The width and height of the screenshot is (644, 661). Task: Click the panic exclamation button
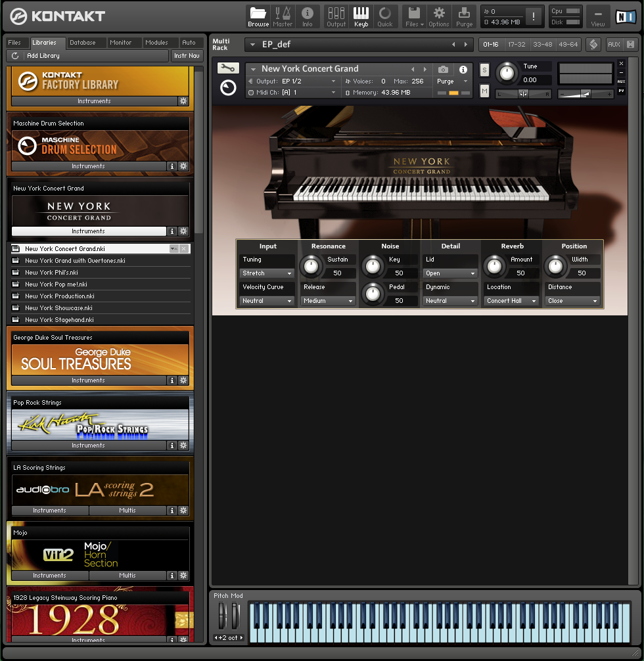tap(534, 16)
